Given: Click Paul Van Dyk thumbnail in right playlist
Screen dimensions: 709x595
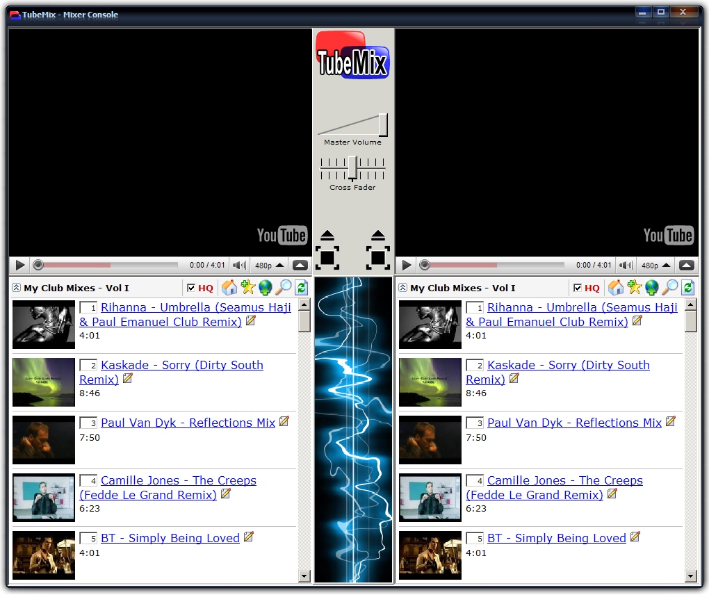Looking at the screenshot, I should [x=430, y=440].
